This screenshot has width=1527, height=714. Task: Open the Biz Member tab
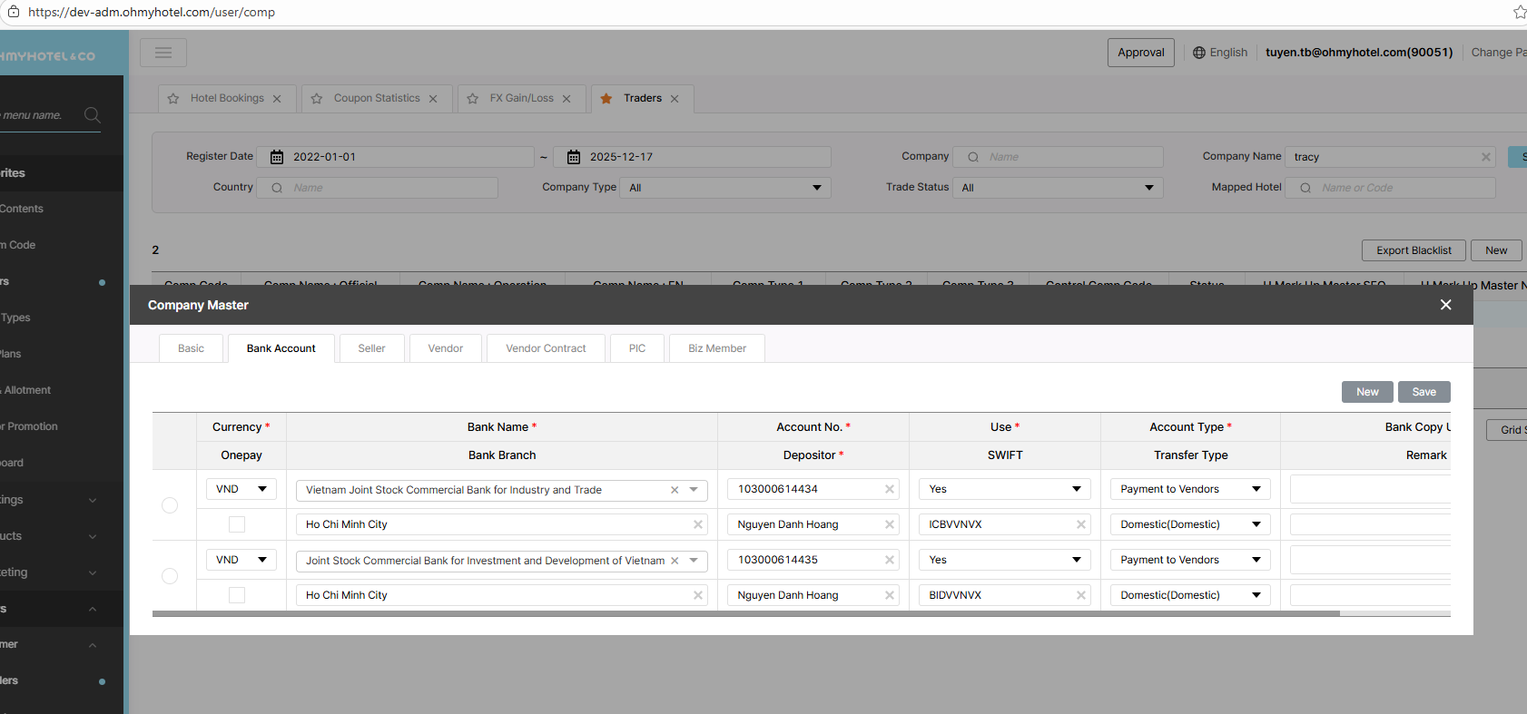(x=716, y=348)
